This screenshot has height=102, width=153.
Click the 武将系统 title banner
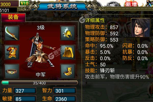pos(62,7)
